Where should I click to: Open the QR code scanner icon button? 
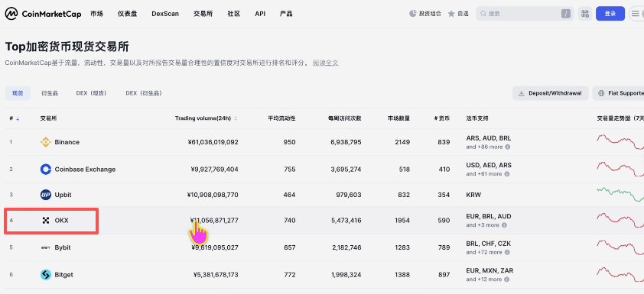click(x=585, y=14)
